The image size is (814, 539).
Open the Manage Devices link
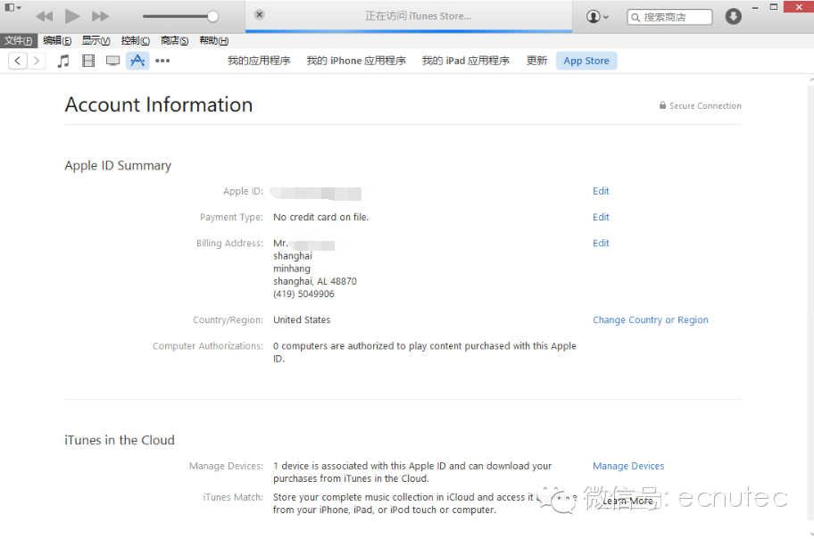point(628,466)
